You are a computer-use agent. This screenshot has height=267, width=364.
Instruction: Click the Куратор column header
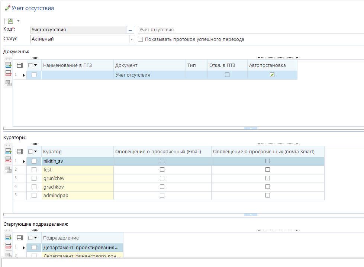pos(77,152)
